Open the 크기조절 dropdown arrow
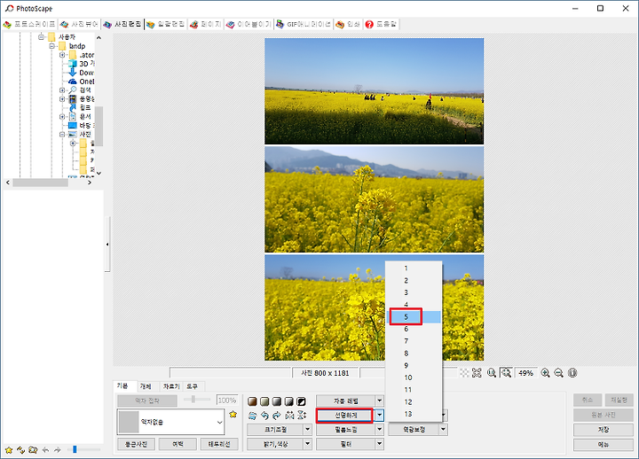639x459 pixels. pos(308,430)
